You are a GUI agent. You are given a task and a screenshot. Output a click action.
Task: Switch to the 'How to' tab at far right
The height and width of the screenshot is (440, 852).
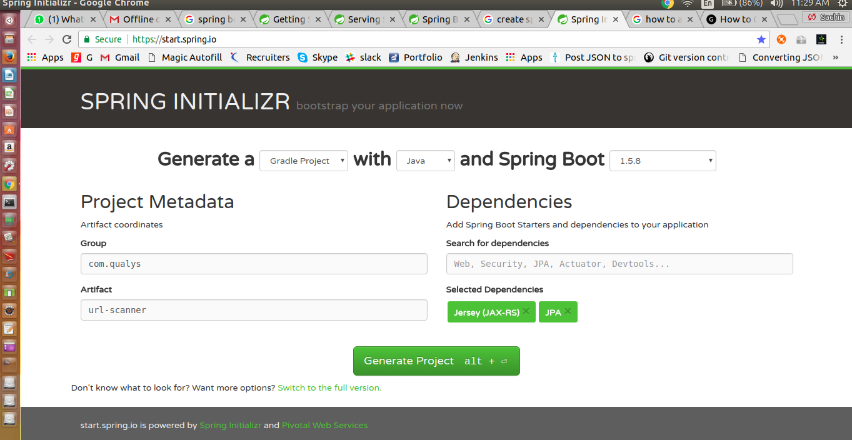point(736,19)
